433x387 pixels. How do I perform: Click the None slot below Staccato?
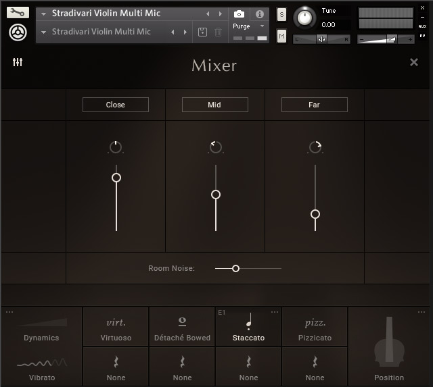tap(248, 367)
